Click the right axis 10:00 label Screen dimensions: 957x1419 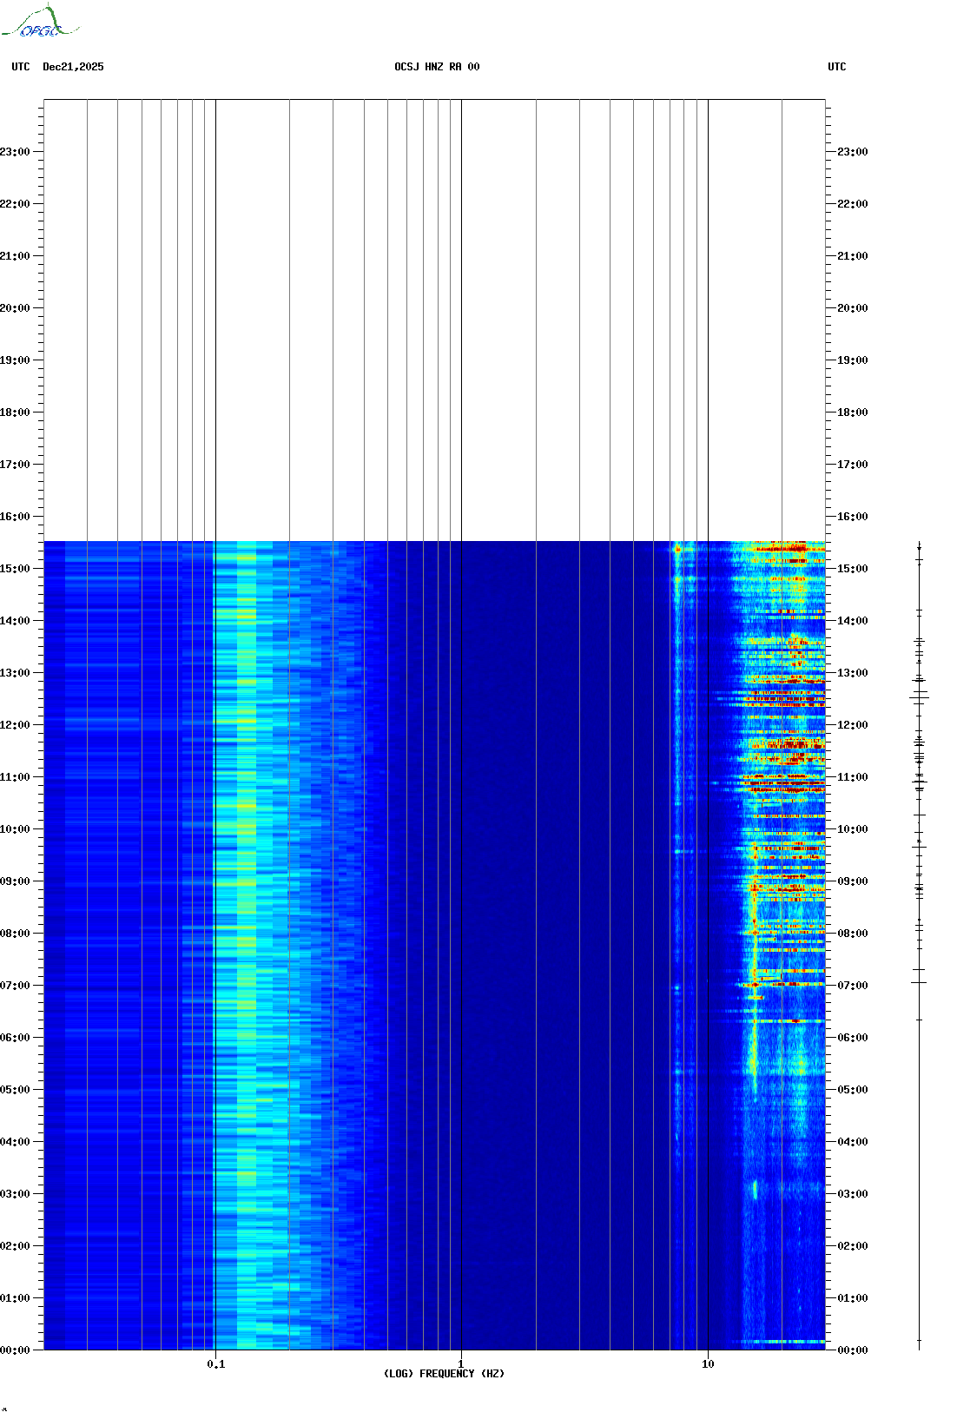(x=853, y=829)
